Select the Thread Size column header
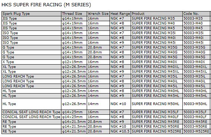 click(x=74, y=14)
